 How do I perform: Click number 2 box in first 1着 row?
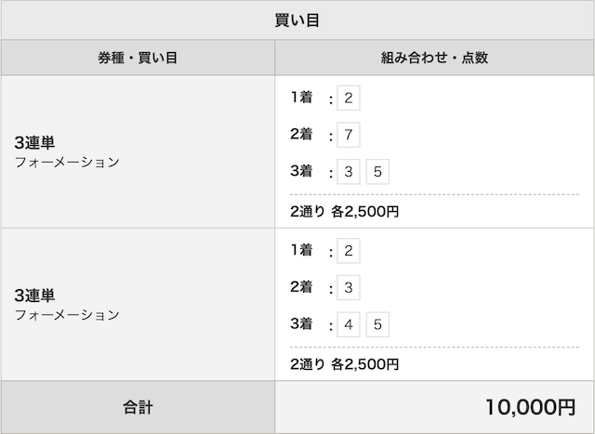coord(349,99)
